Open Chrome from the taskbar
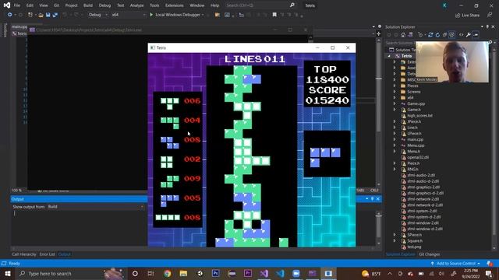Image resolution: width=499 pixels, height=280 pixels. tap(168, 274)
